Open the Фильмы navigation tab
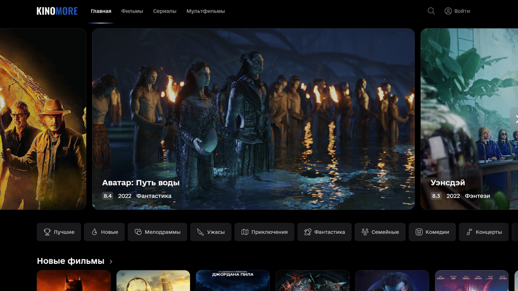This screenshot has height=291, width=518. 132,11
